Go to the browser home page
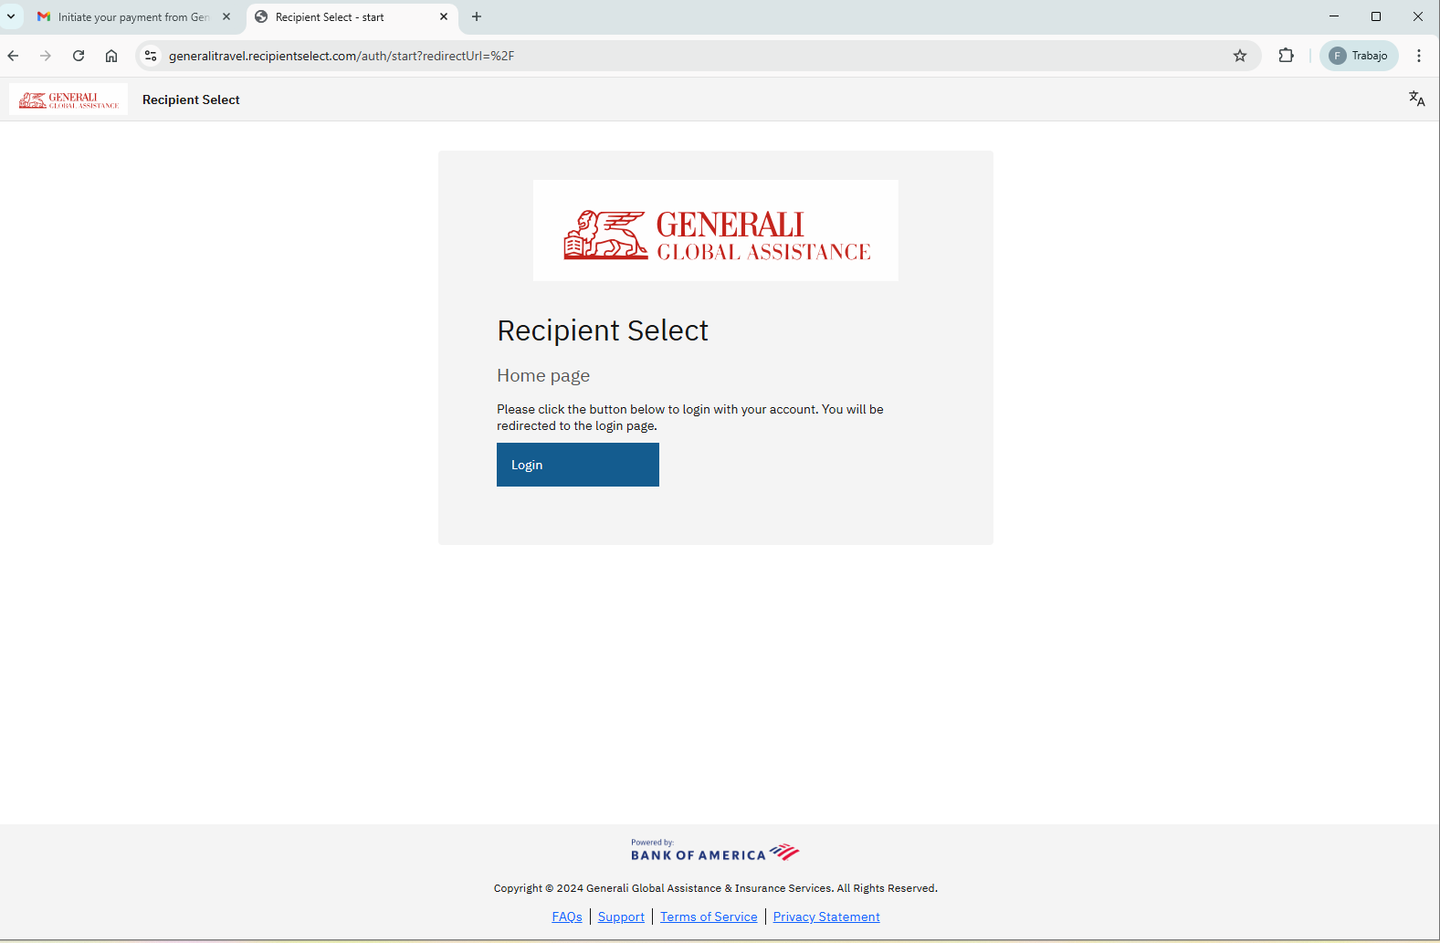Screen dimensions: 1440x943 coord(111,56)
